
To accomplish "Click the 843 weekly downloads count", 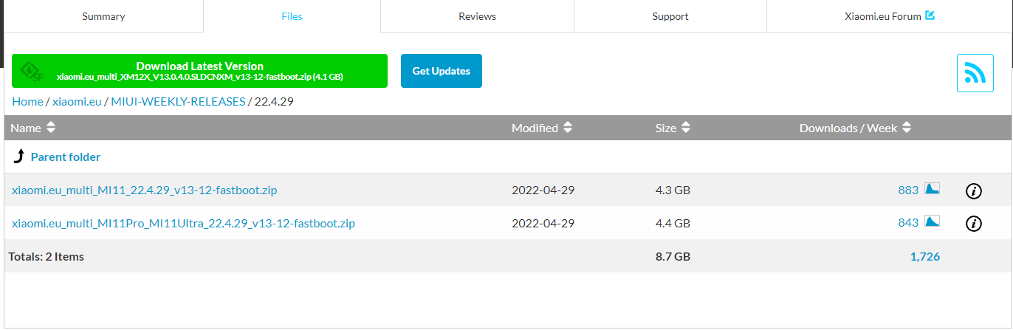I will [x=908, y=222].
